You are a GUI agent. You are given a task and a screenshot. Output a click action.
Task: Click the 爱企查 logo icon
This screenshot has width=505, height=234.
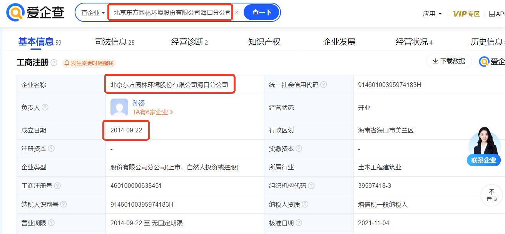(15, 13)
